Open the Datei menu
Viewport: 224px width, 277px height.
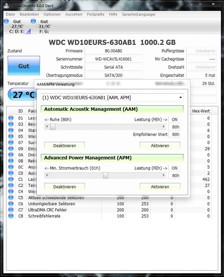coord(11,14)
